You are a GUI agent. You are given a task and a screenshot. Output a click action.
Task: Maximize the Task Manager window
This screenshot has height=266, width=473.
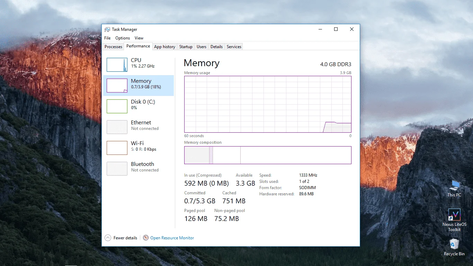(x=336, y=29)
